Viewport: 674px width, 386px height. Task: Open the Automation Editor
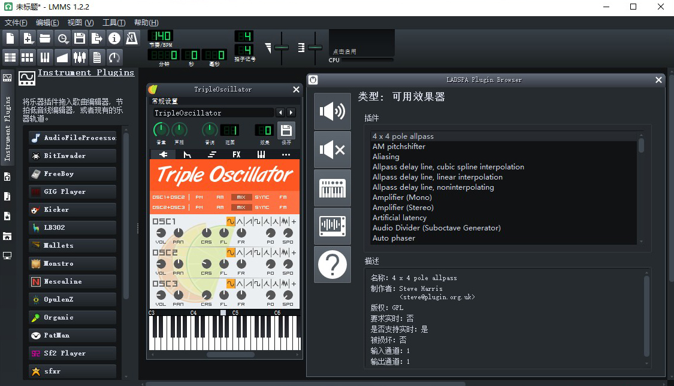tap(62, 57)
